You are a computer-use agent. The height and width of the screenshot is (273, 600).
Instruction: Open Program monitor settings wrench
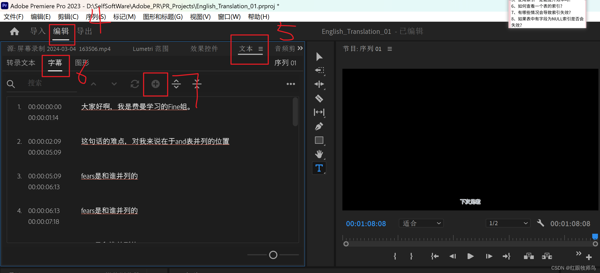540,223
